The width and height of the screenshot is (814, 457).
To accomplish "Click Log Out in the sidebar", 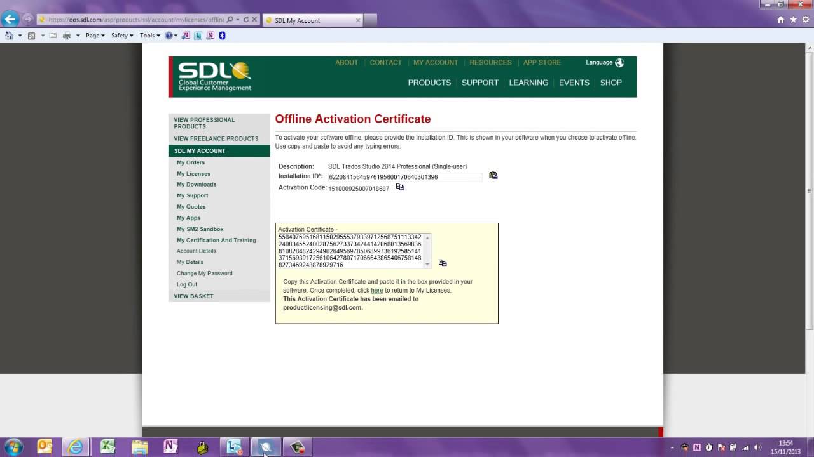I will 187,284.
